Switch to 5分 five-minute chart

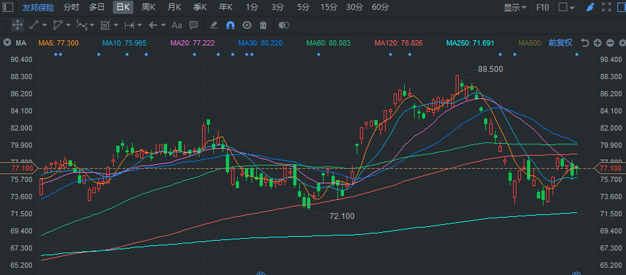(x=303, y=7)
